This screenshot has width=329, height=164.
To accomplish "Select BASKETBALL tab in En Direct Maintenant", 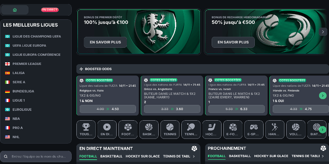I will [x=111, y=156].
